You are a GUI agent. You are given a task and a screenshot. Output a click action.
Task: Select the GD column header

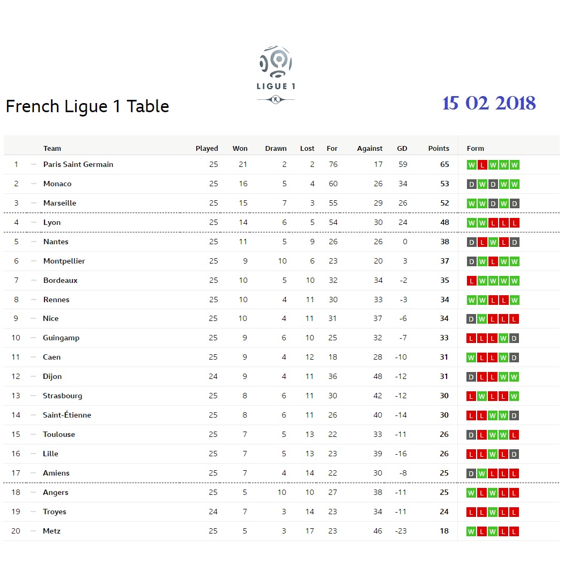(x=402, y=149)
